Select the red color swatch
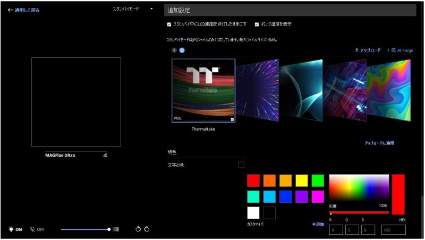The width and height of the screenshot is (425, 240). (x=253, y=181)
